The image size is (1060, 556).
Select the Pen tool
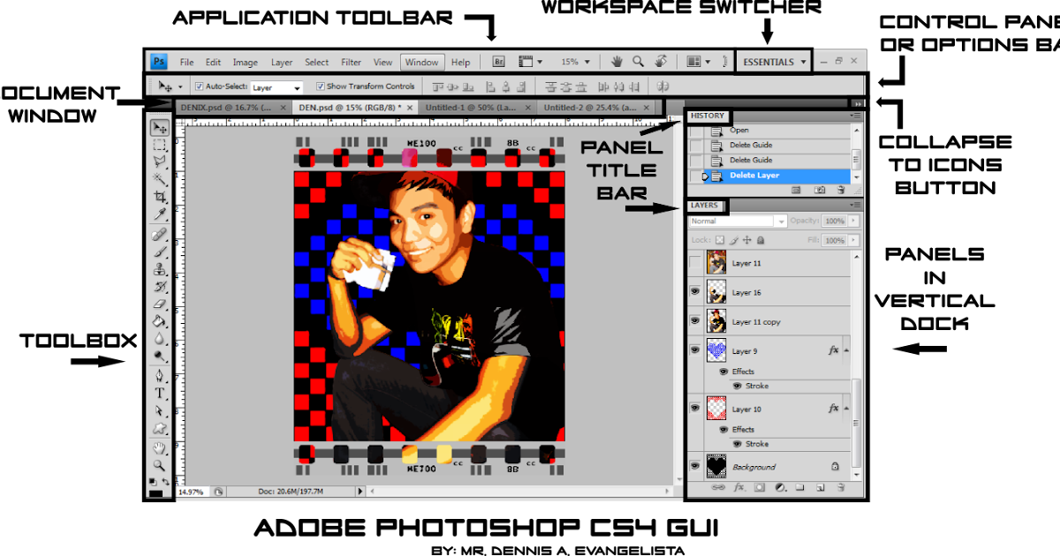click(x=160, y=377)
